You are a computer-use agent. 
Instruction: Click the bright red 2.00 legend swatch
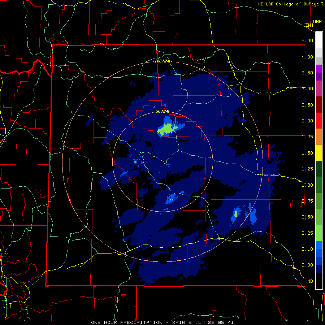click(319, 121)
